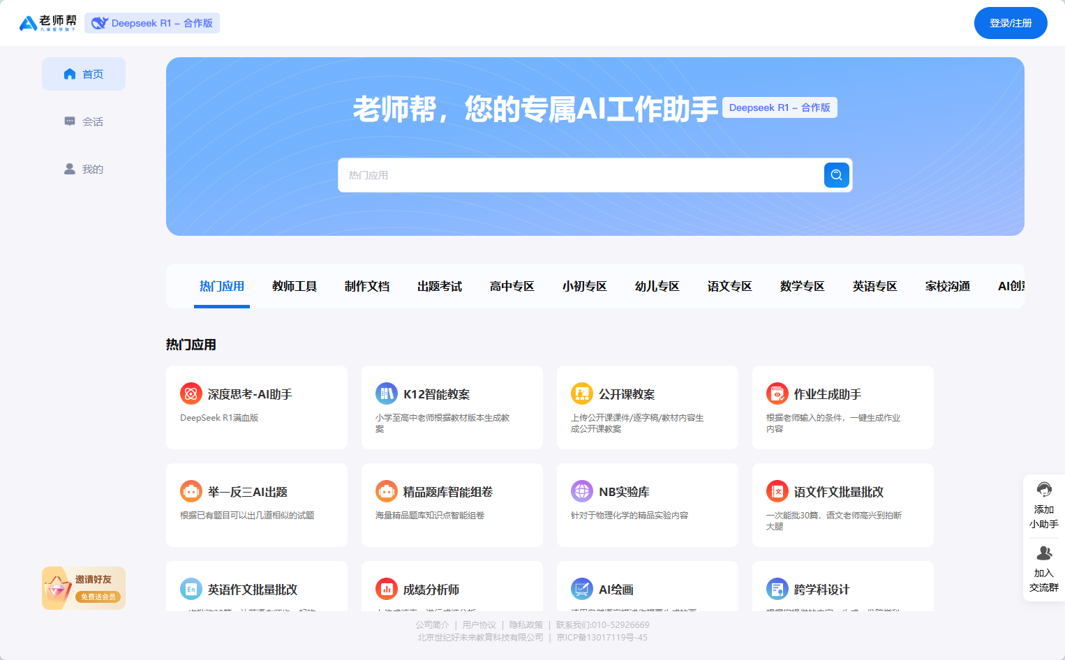The height and width of the screenshot is (660, 1065).
Task: Open the NB实验库 card title
Action: (x=624, y=492)
